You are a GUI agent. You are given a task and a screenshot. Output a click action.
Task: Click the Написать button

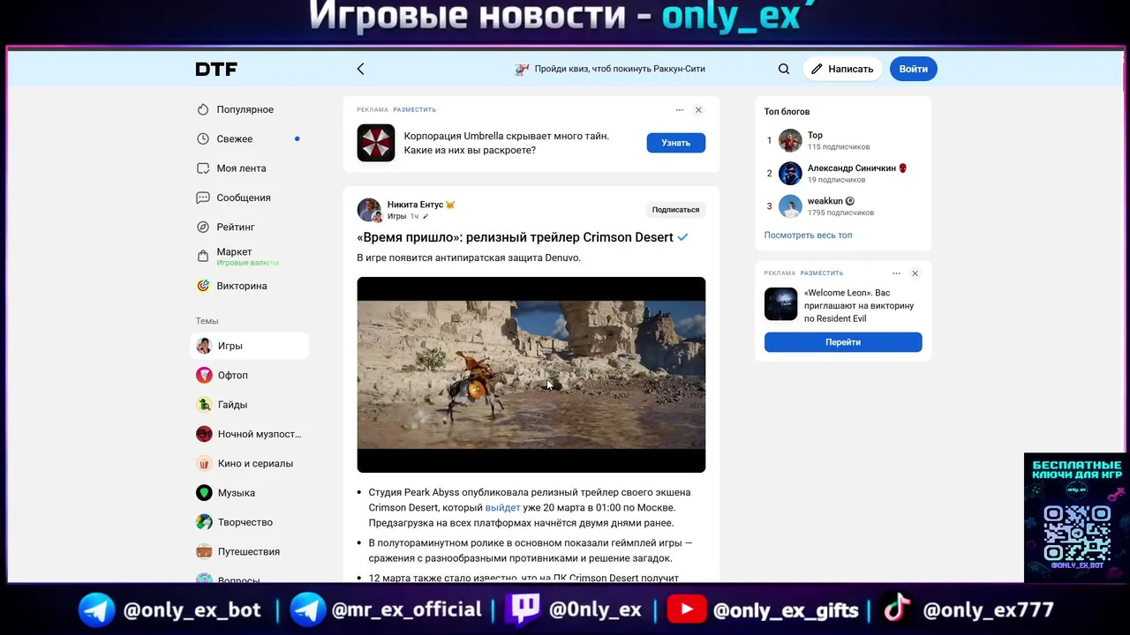[842, 69]
